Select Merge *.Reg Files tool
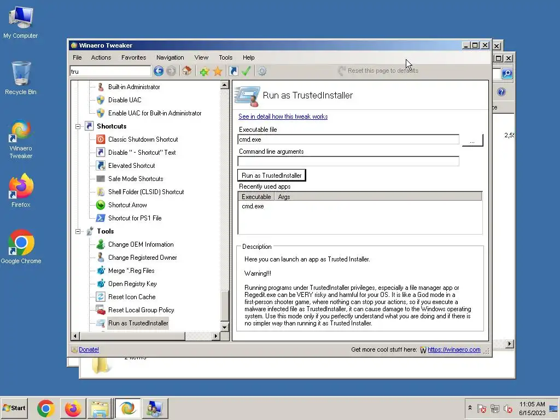This screenshot has height=420, width=560. pyautogui.click(x=131, y=271)
